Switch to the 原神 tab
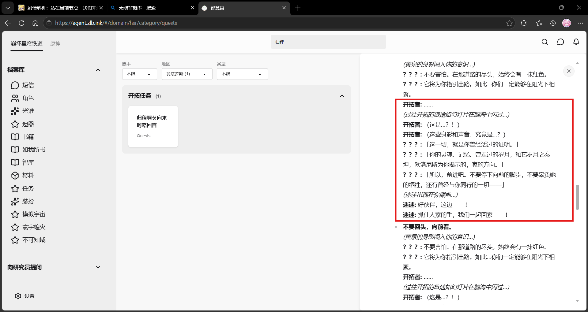Viewport: 588px width, 312px height. (x=55, y=43)
